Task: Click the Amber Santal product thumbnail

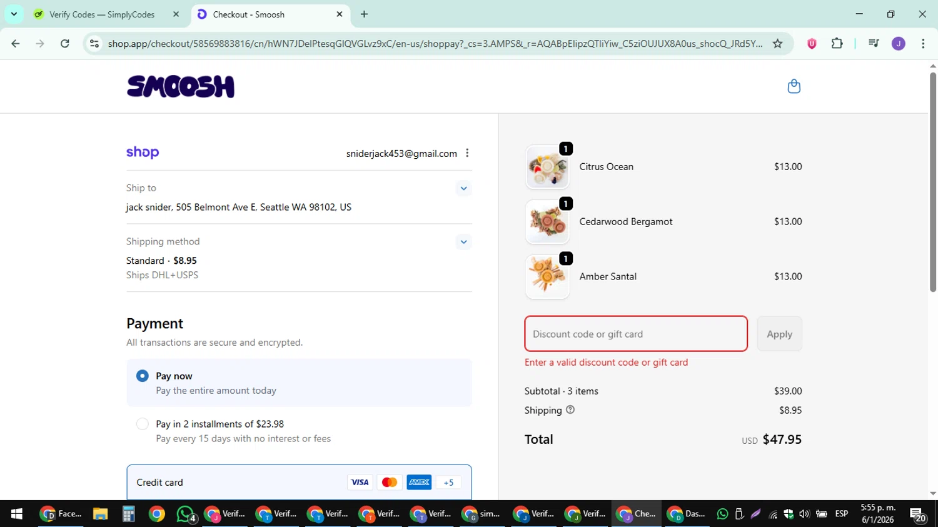Action: (548, 277)
